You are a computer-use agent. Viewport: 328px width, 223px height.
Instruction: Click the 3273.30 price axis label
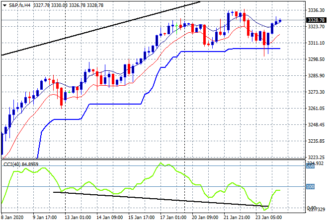pyautogui.click(x=316, y=92)
